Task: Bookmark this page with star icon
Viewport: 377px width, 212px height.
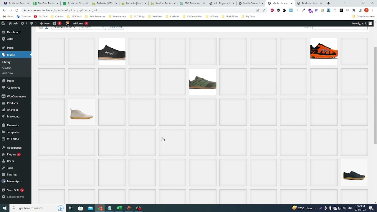Action: pyautogui.click(x=264, y=10)
